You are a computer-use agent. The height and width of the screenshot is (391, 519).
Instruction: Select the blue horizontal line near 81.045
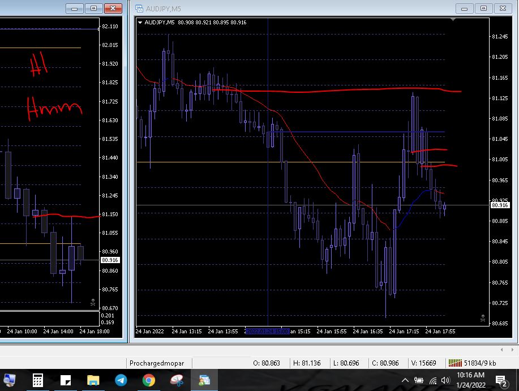[x=356, y=132]
